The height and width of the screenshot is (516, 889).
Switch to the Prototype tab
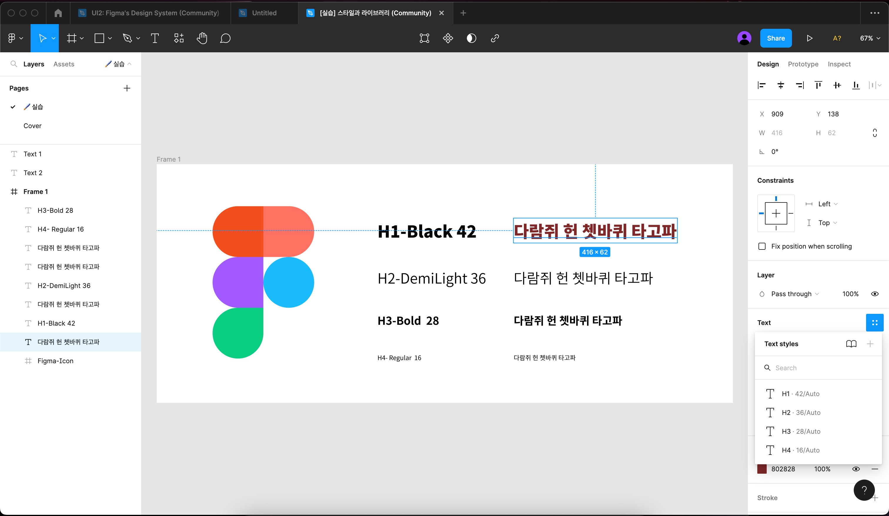point(803,64)
